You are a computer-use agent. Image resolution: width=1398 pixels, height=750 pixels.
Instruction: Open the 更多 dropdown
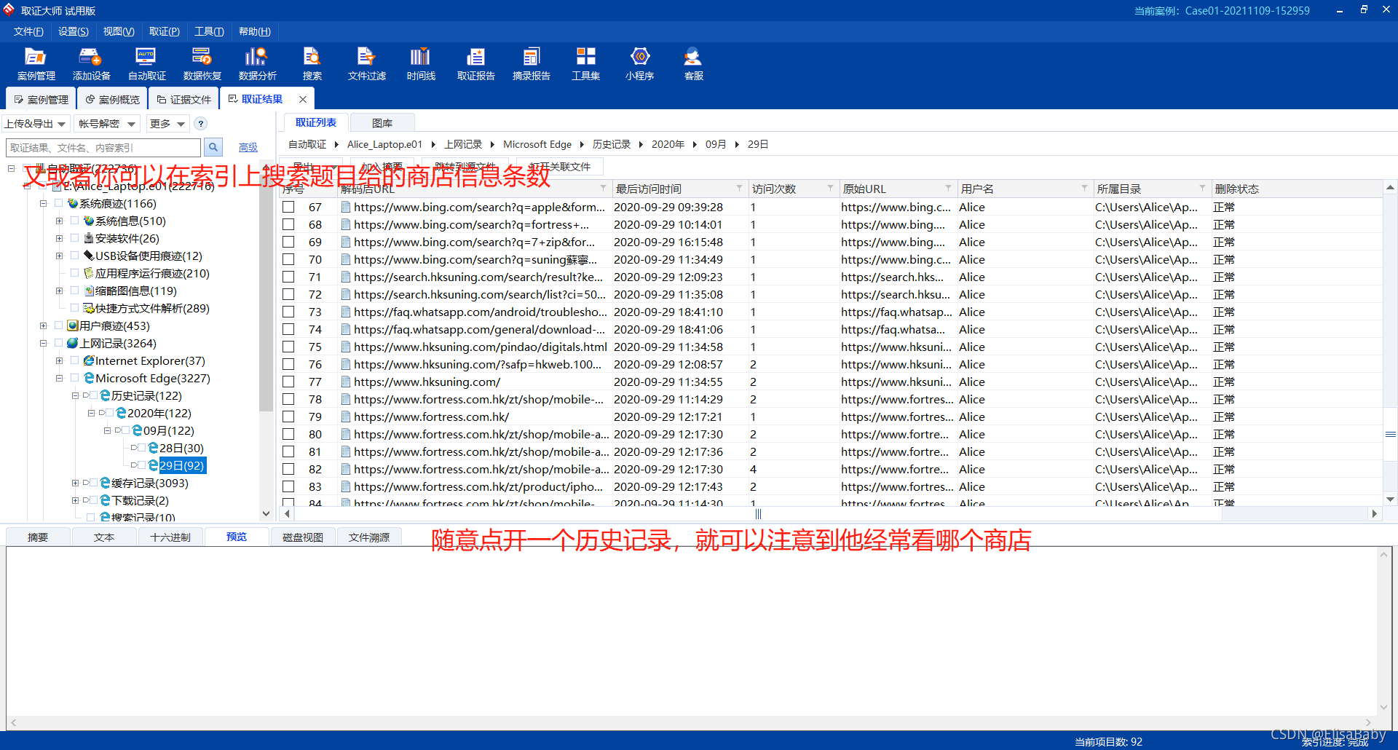click(x=167, y=124)
